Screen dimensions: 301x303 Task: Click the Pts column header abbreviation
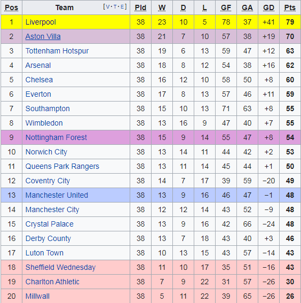point(290,7)
